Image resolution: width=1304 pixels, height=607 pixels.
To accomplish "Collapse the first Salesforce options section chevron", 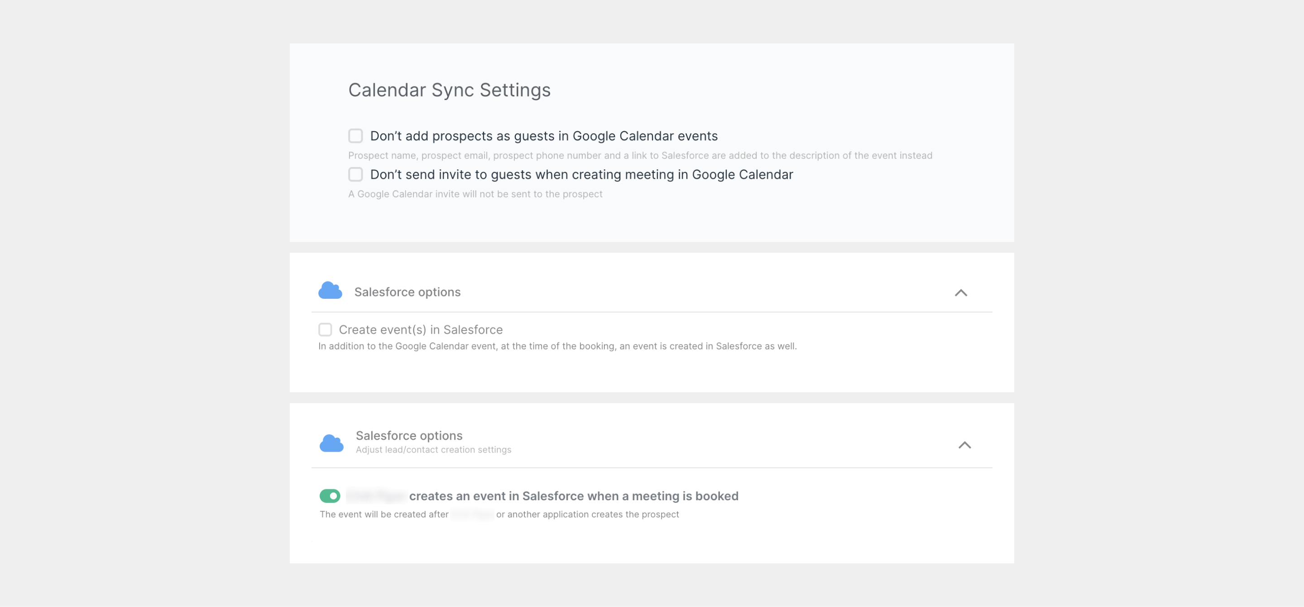I will point(960,292).
